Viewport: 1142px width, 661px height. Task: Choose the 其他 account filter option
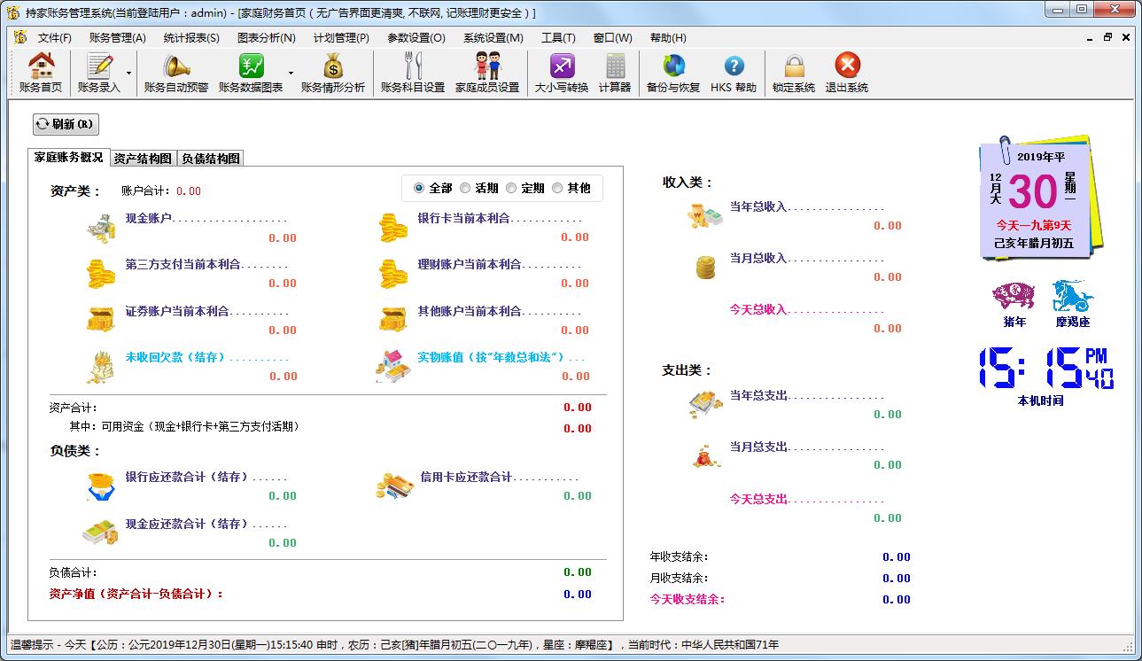coord(556,188)
